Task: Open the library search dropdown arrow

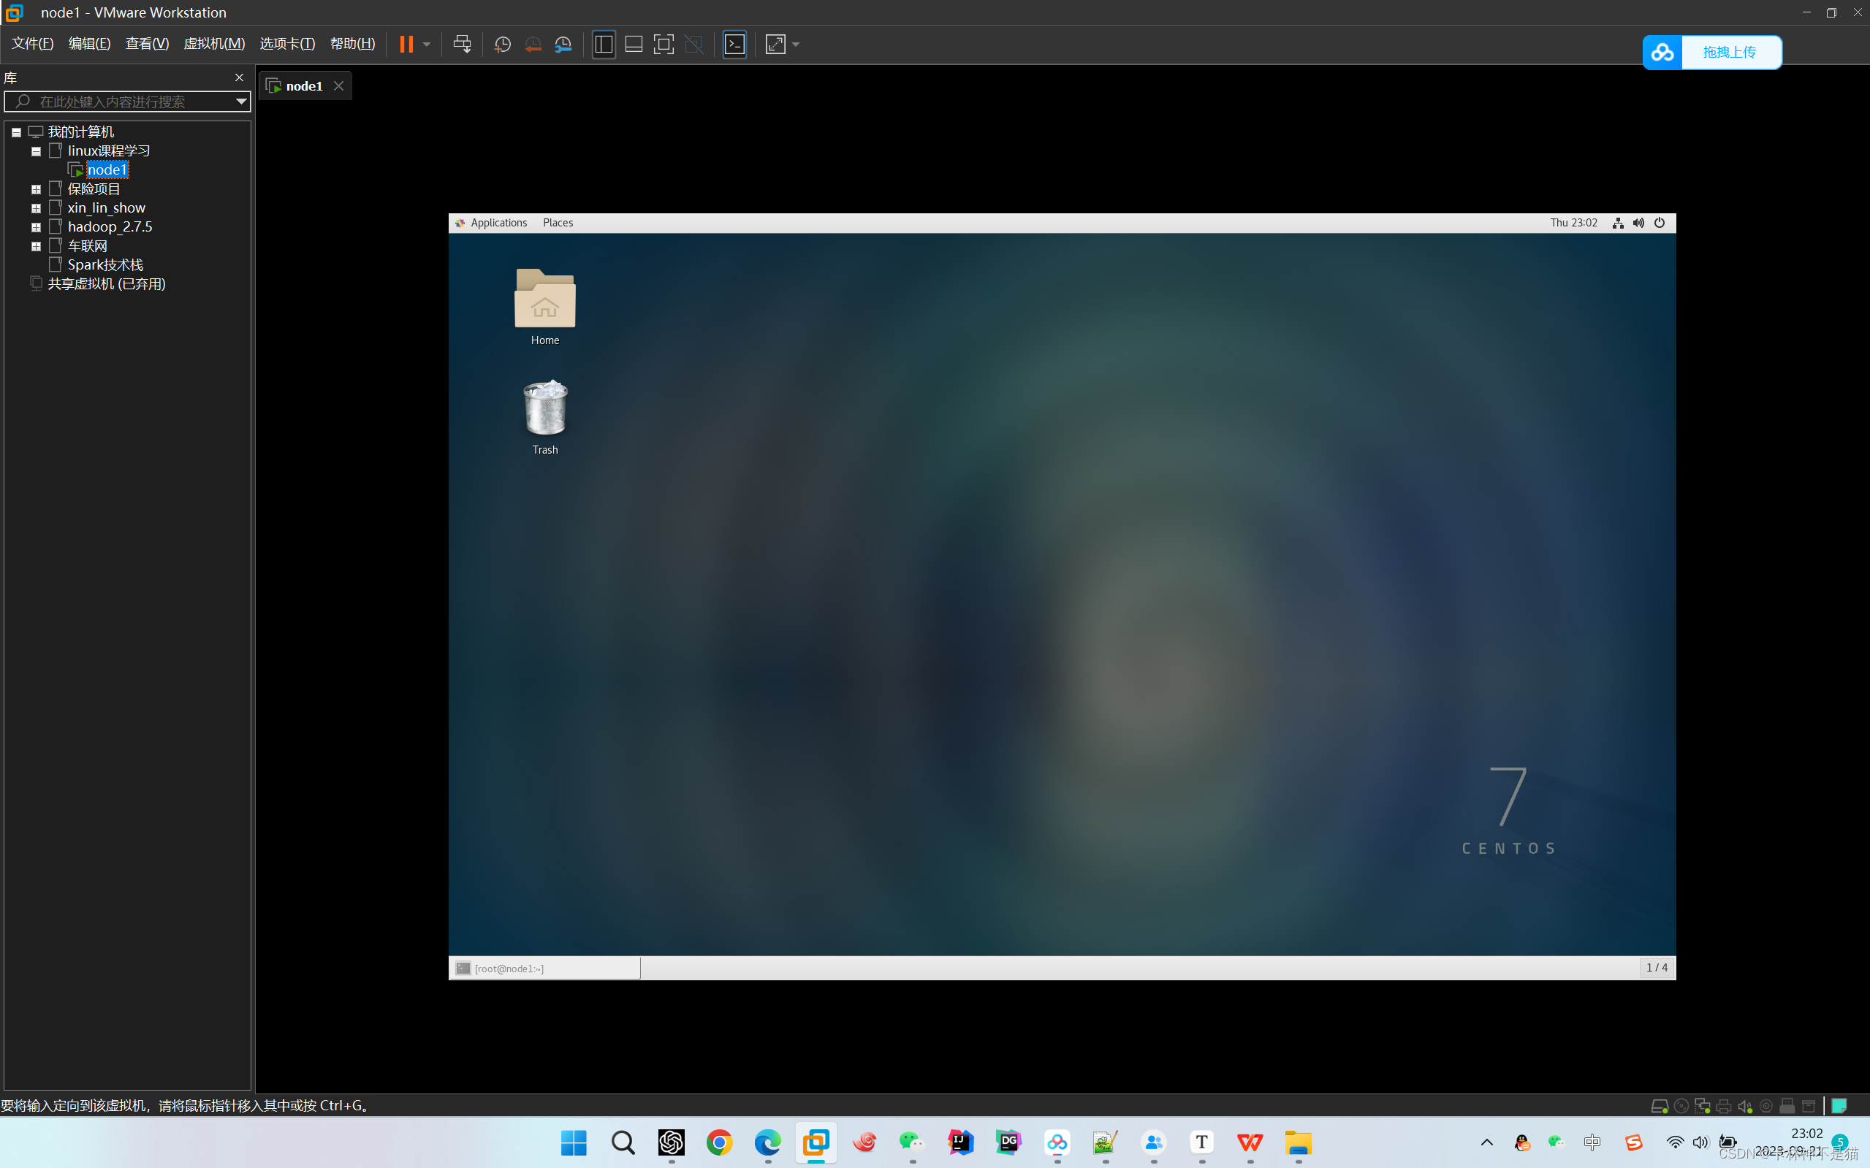Action: [x=241, y=102]
